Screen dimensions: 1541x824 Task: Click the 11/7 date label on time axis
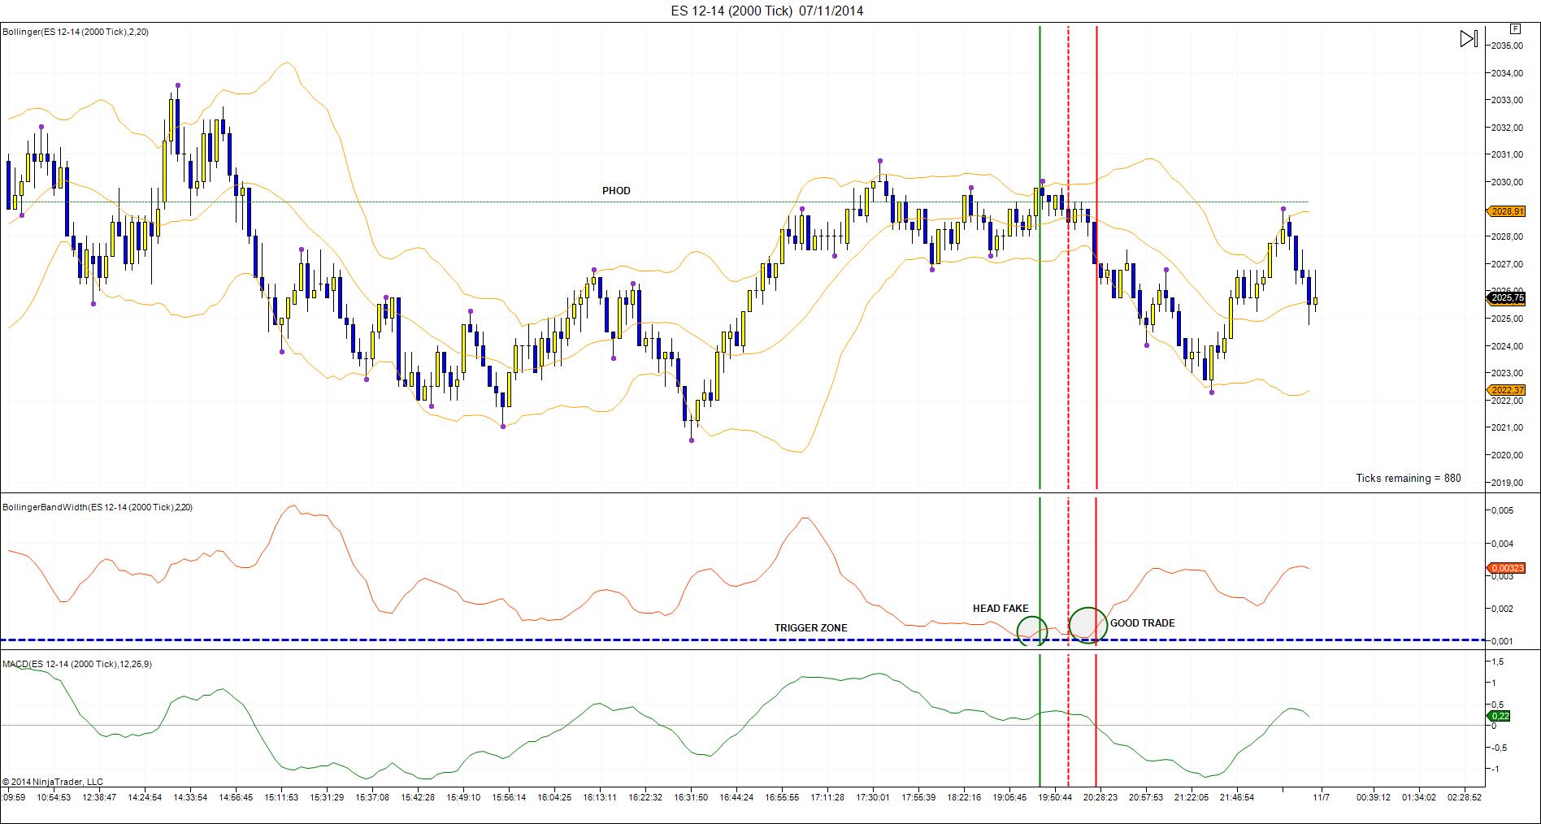point(1322,797)
